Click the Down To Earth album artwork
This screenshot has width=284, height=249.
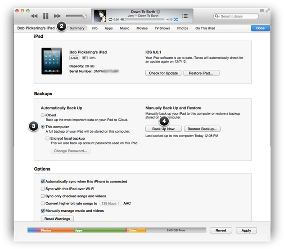100,16
